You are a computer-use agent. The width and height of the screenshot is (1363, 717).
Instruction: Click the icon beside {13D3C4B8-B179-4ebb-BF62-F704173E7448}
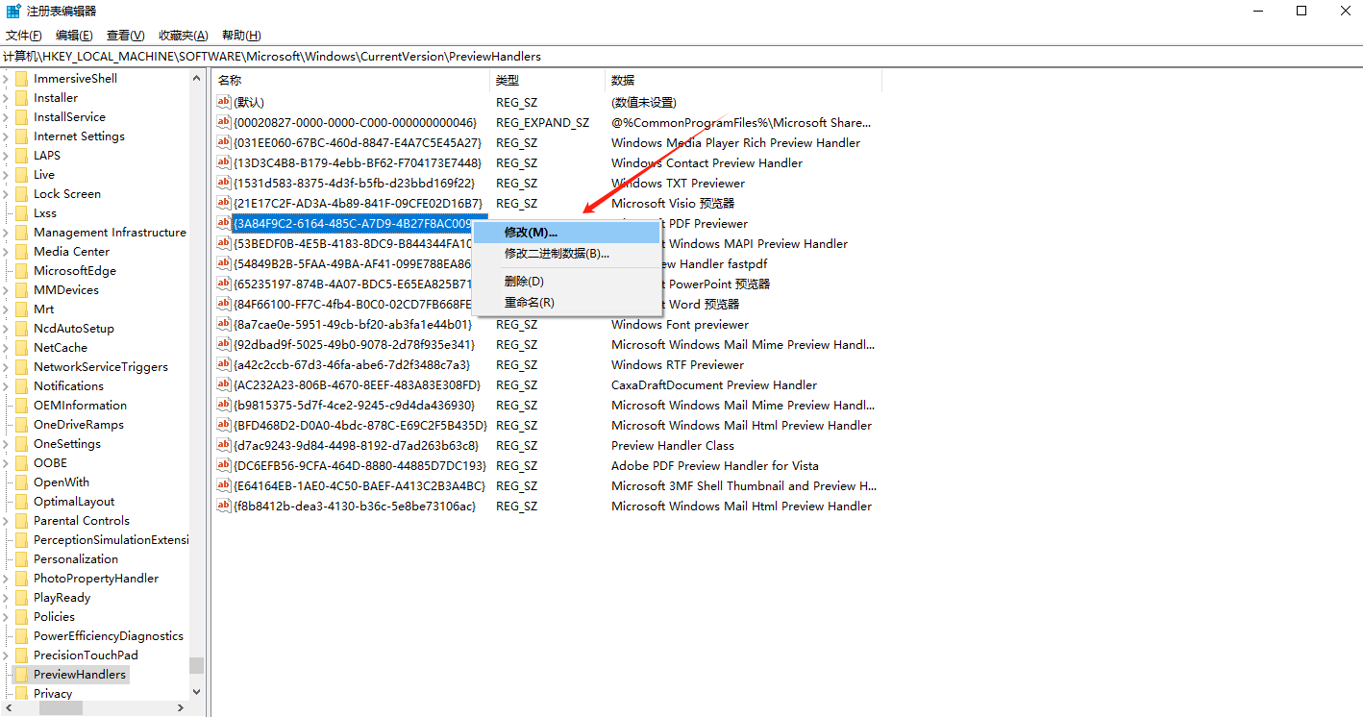coord(224,162)
